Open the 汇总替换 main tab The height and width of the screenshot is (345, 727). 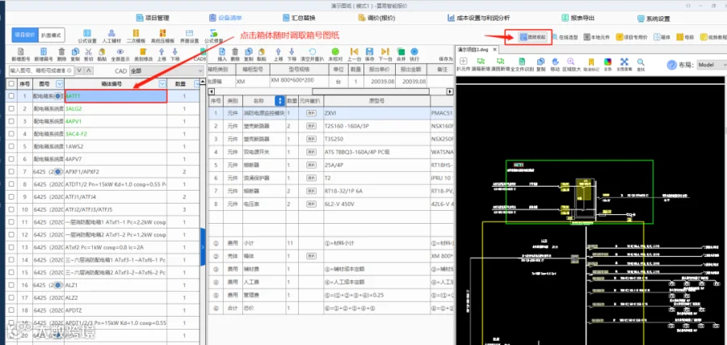click(x=300, y=18)
